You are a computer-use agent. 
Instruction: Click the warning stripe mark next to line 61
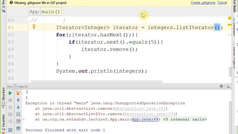[x=230, y=25]
